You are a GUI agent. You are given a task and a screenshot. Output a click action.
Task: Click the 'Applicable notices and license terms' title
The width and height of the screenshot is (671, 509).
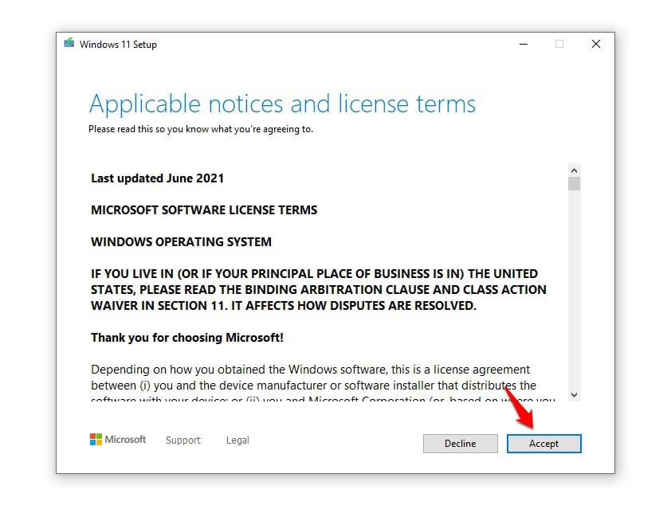(x=282, y=104)
